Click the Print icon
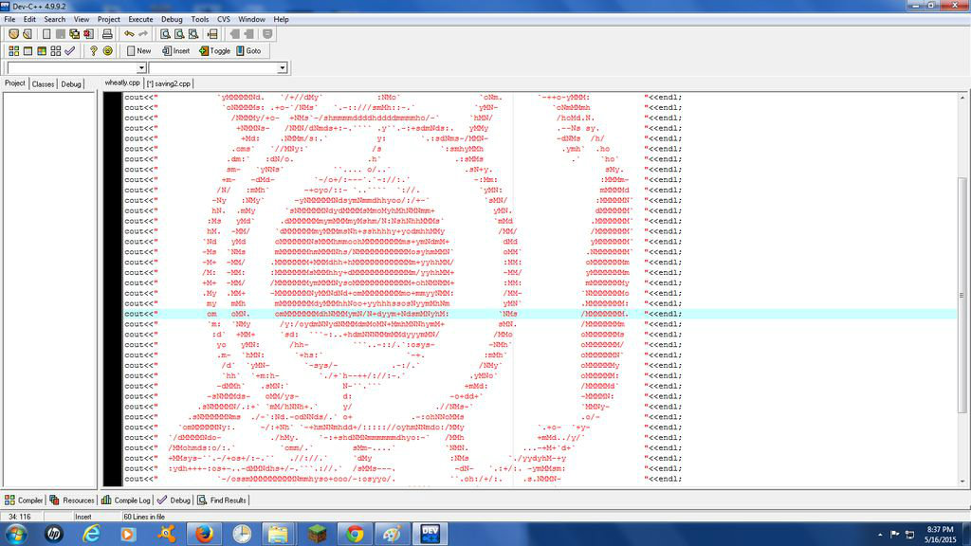971x546 pixels. click(107, 34)
